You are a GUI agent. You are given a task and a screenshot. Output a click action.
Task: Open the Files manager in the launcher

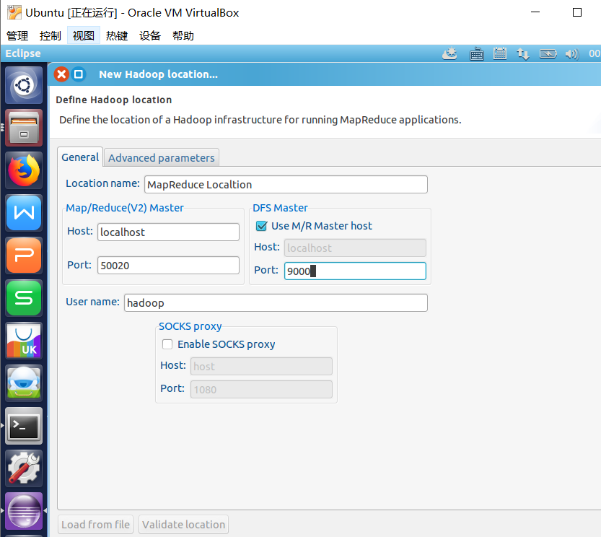click(24, 128)
